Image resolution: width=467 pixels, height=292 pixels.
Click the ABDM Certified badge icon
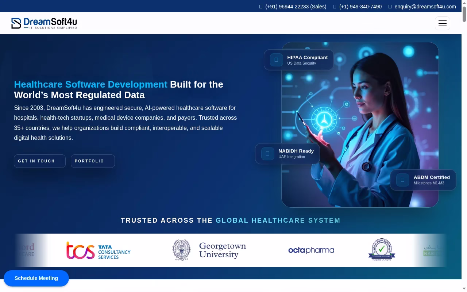(x=402, y=180)
